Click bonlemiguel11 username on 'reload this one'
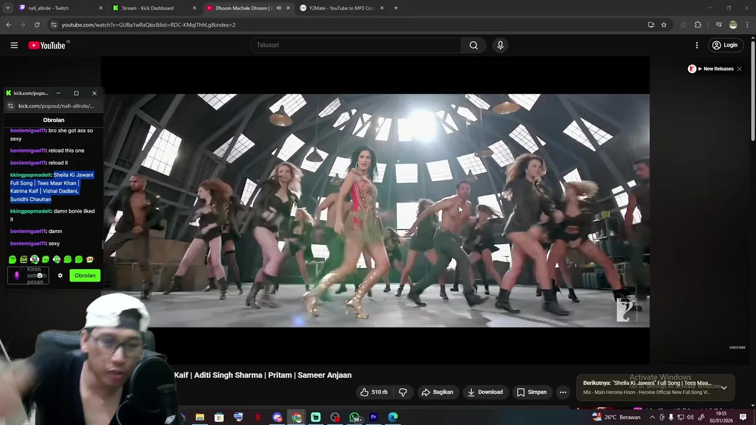The image size is (756, 425). click(28, 151)
